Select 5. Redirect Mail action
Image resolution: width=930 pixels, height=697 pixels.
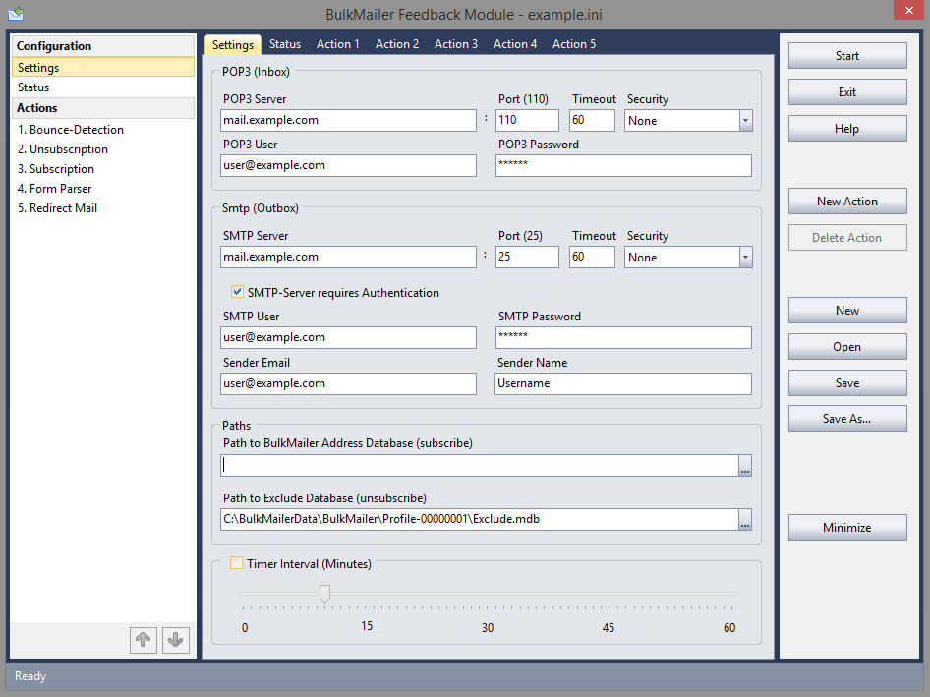102,208
